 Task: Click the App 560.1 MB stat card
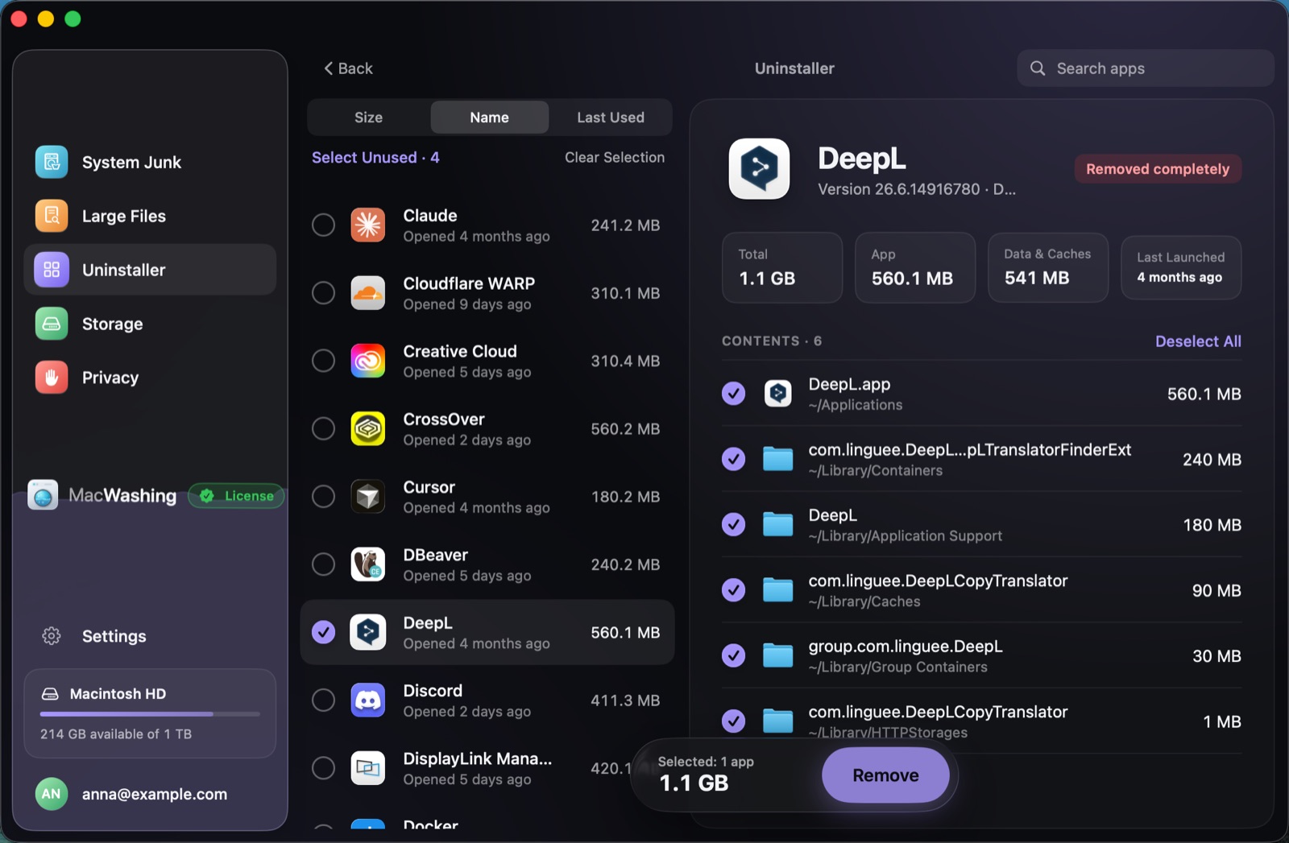tap(915, 267)
